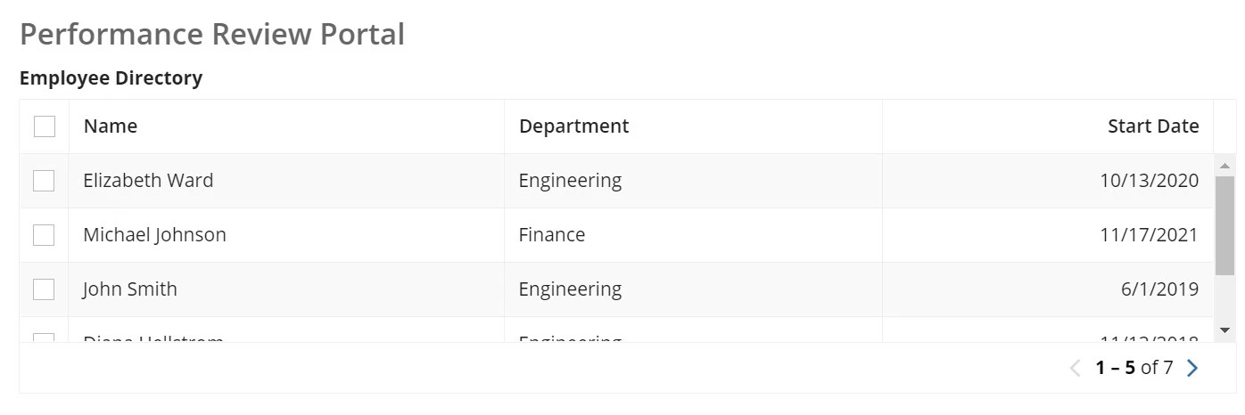
Task: Click the 1 – 5 of 7 page indicator
Action: 1134,368
